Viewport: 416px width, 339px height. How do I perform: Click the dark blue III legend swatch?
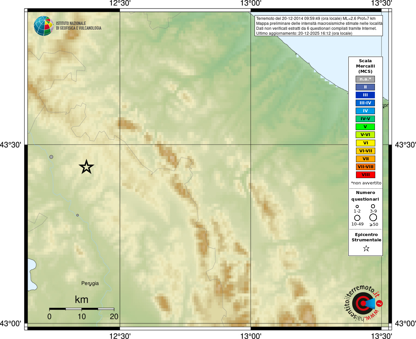coord(365,95)
